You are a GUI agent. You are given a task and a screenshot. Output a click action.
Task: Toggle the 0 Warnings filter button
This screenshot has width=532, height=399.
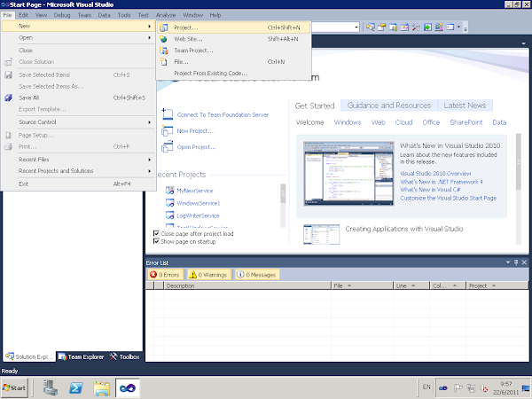coord(208,275)
